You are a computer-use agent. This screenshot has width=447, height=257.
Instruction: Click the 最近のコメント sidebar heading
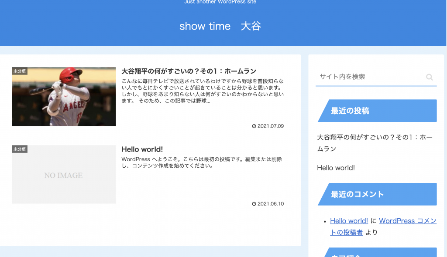[x=357, y=194]
